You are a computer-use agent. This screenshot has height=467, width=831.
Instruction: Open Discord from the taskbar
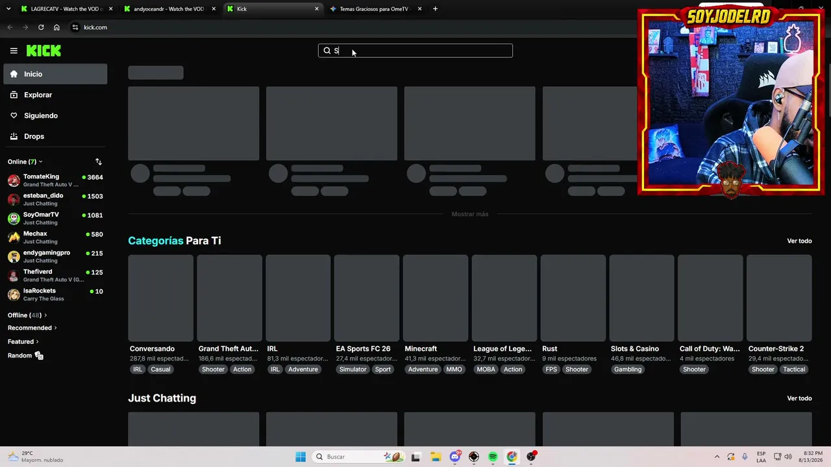pyautogui.click(x=455, y=457)
